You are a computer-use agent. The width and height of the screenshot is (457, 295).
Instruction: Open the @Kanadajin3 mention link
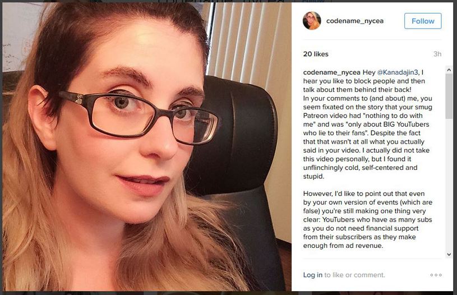[398, 72]
